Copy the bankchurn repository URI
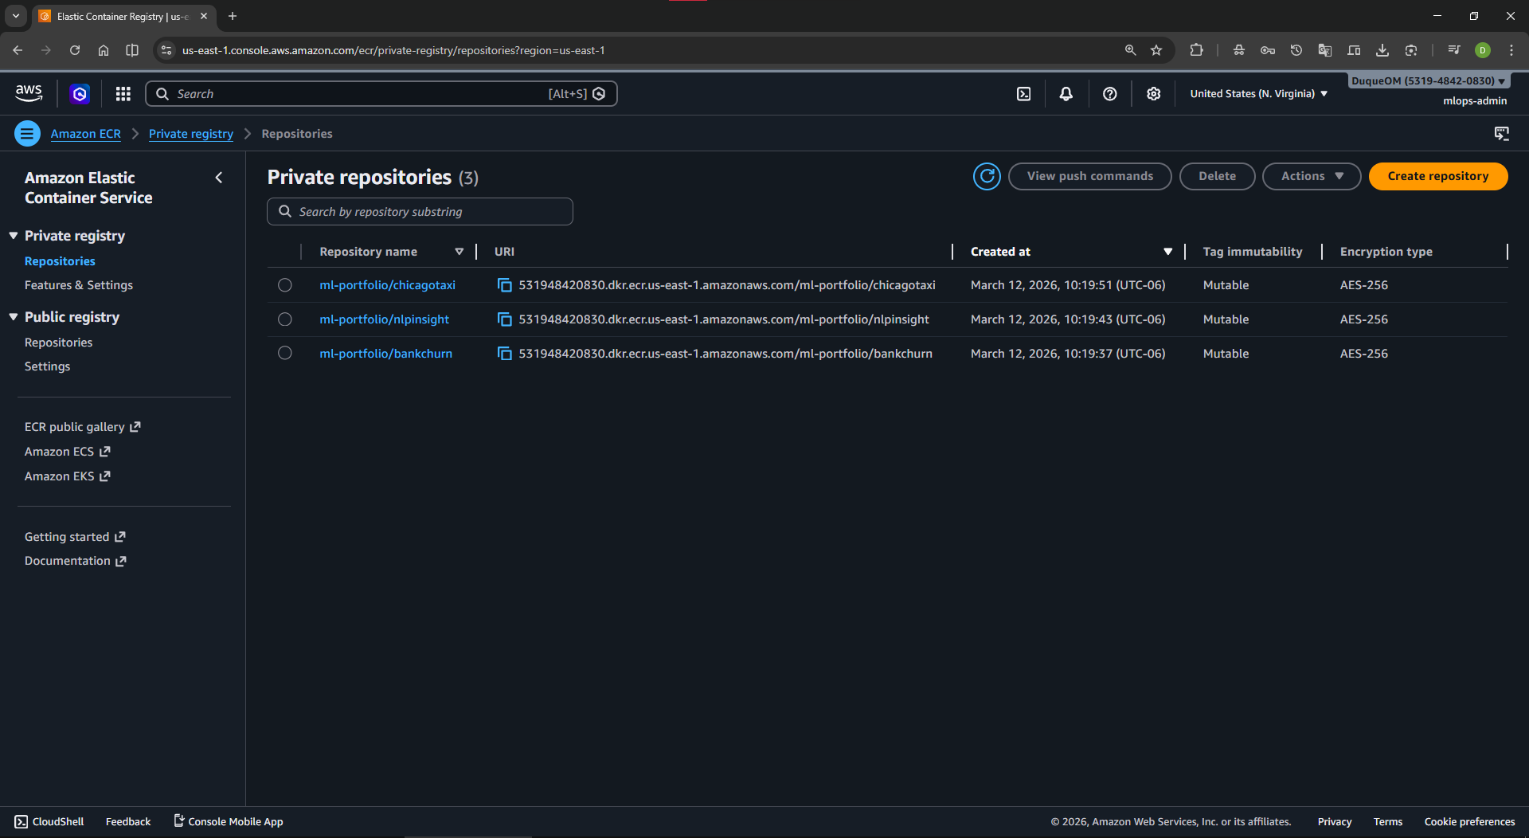Image resolution: width=1529 pixels, height=838 pixels. coord(504,354)
